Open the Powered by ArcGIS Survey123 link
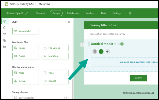This screenshot has width=159, height=100. pos(139,92)
